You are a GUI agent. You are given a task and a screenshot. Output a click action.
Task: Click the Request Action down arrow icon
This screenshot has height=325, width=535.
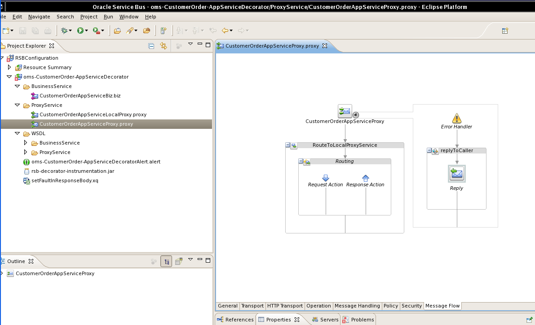[x=326, y=178]
